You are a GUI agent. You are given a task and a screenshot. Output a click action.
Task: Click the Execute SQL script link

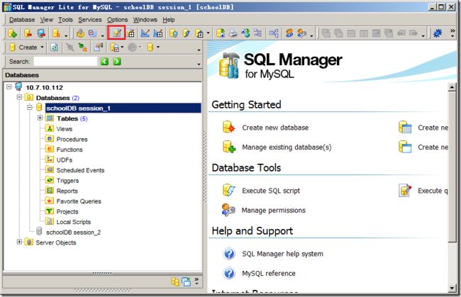271,191
